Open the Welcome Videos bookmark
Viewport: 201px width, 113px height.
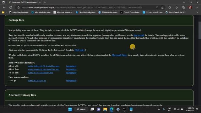63,12
